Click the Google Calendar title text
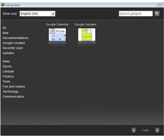The image size is (164, 140). coord(57,25)
